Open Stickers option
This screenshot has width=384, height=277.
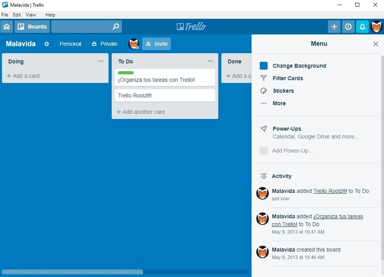pos(283,91)
